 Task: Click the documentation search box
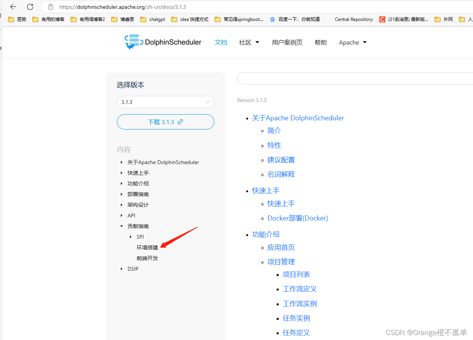(355, 78)
